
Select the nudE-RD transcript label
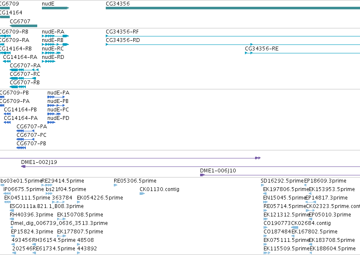[x=53, y=57]
